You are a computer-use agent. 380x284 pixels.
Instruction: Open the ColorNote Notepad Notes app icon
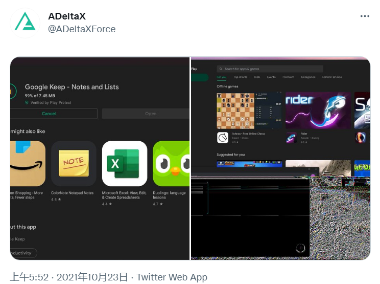[74, 164]
